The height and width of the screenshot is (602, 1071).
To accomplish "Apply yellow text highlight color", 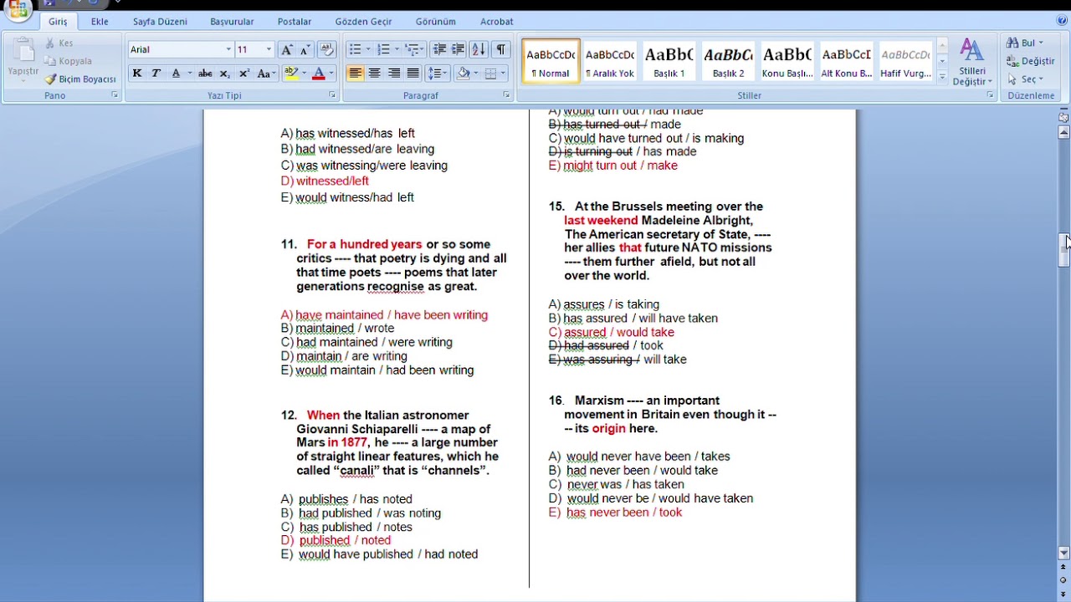I will (290, 74).
